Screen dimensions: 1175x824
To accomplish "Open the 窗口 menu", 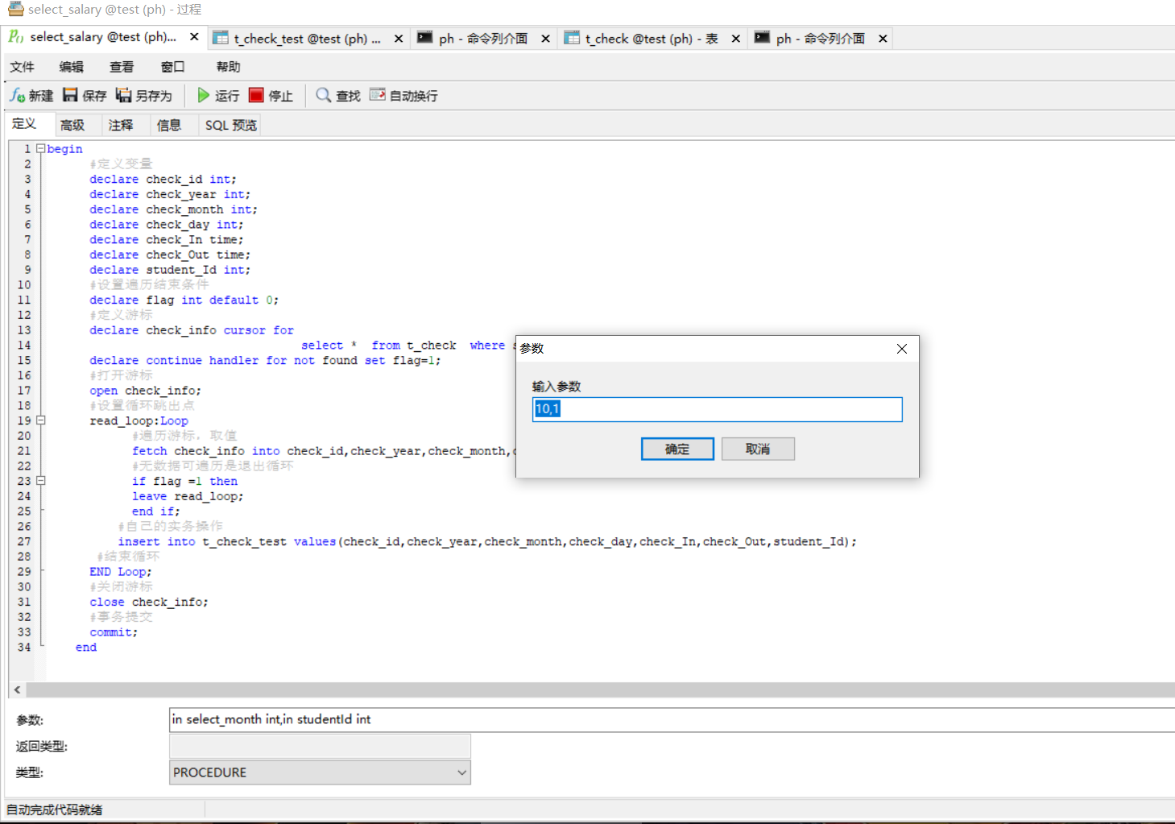I will pyautogui.click(x=172, y=67).
